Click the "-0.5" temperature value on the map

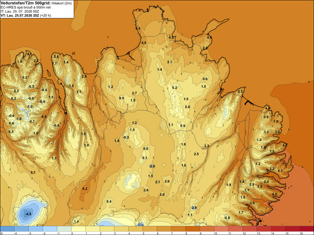(x=31, y=99)
